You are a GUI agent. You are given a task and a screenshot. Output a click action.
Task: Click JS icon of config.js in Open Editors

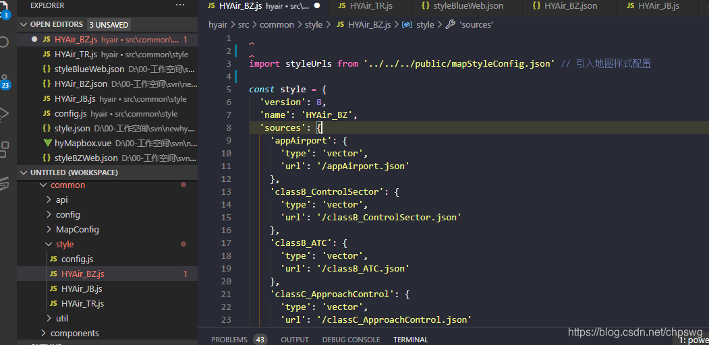point(47,114)
